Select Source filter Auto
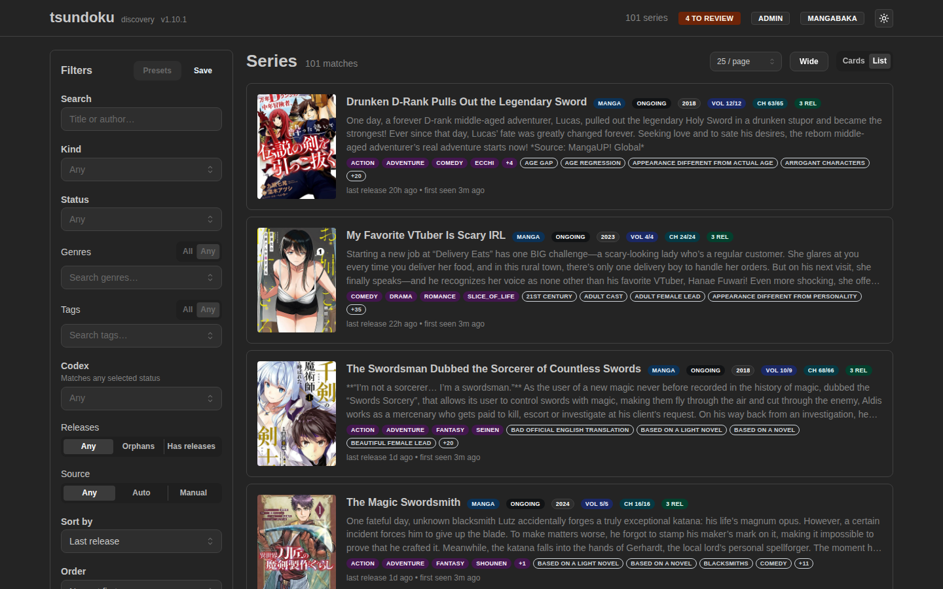Screen dimensions: 943x589 (x=141, y=493)
